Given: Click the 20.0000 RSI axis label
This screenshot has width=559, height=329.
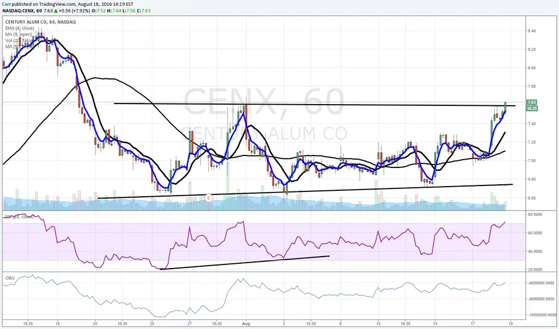Looking at the screenshot, I should point(535,270).
